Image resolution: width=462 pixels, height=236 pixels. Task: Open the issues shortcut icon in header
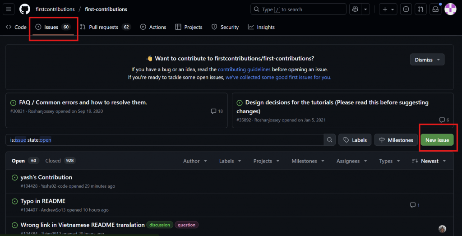point(406,9)
